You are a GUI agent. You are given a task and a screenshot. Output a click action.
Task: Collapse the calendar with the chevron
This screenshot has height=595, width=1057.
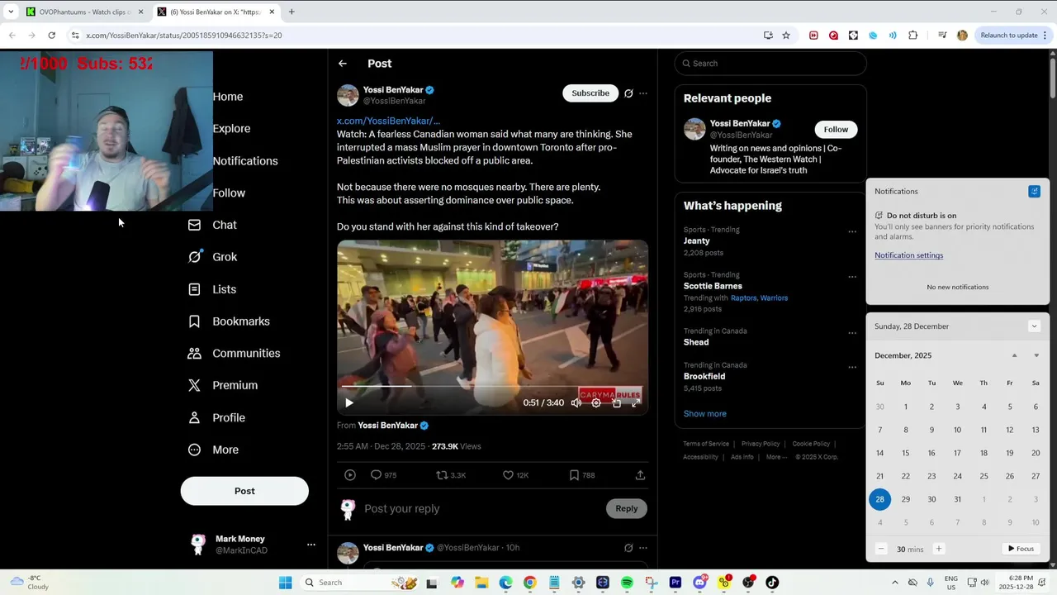[1034, 326]
